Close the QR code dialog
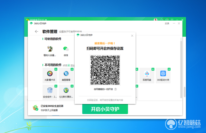The image size is (206, 133). (132, 36)
